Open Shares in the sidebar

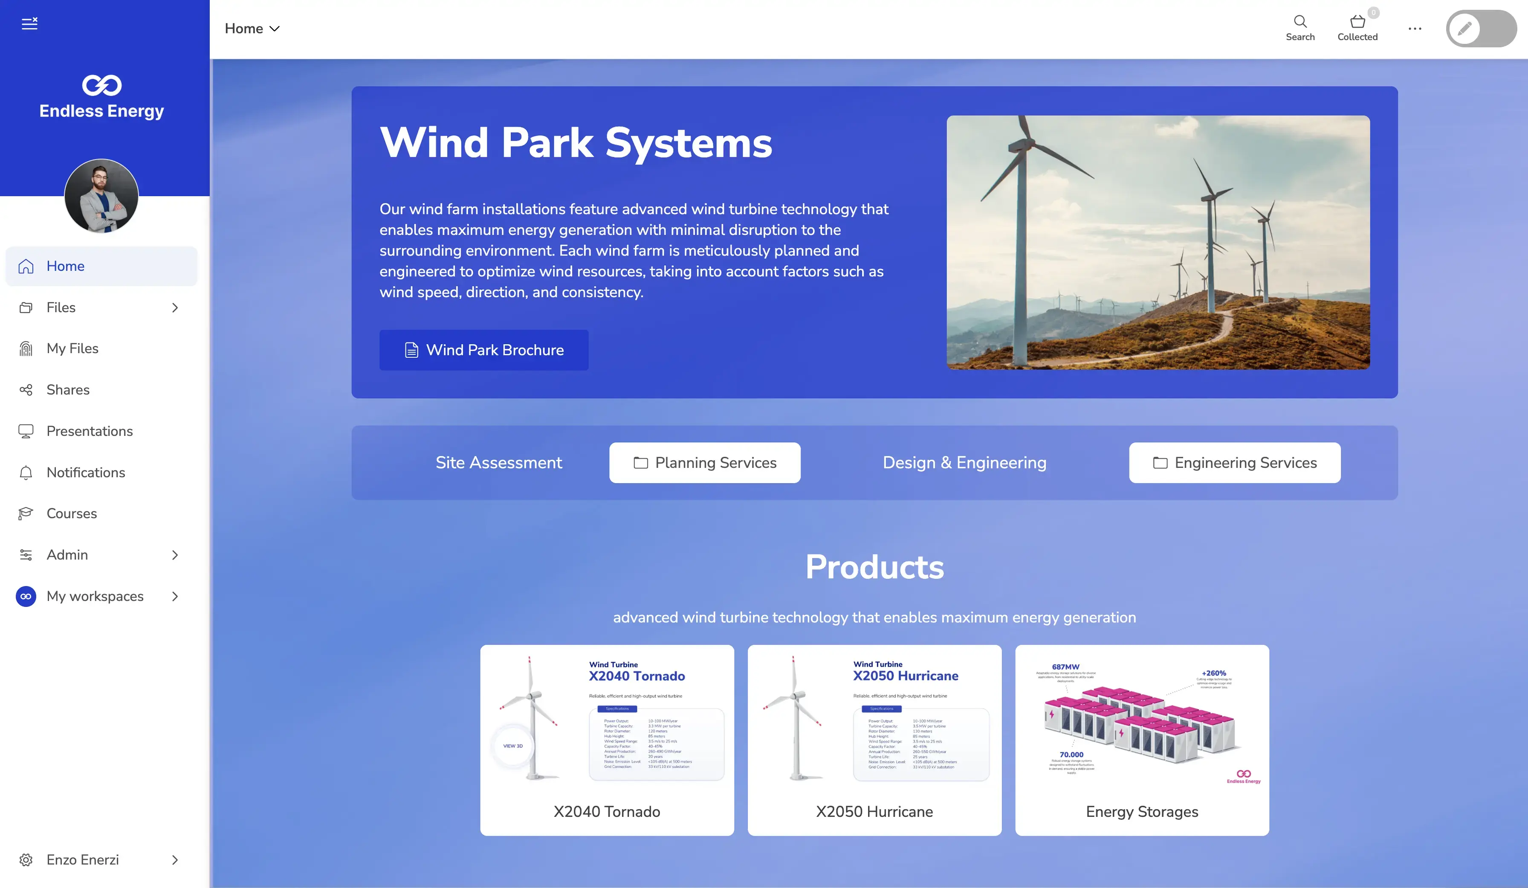click(x=68, y=389)
